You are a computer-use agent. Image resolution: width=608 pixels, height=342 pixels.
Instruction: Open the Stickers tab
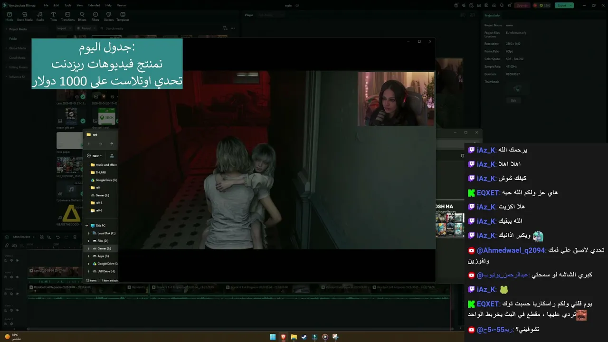pos(109,17)
